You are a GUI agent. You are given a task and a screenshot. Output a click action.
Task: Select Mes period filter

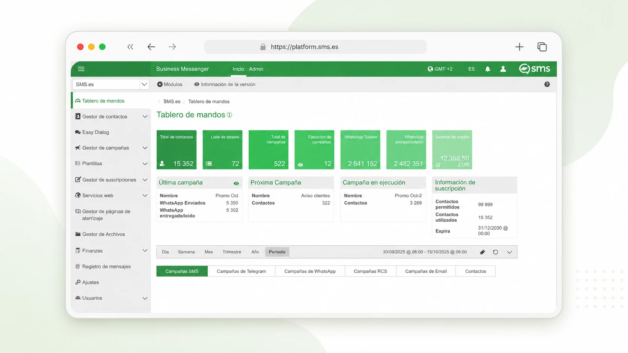pyautogui.click(x=209, y=252)
